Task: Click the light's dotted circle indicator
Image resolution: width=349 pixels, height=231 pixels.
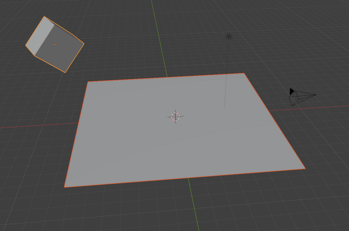Action: [228, 36]
